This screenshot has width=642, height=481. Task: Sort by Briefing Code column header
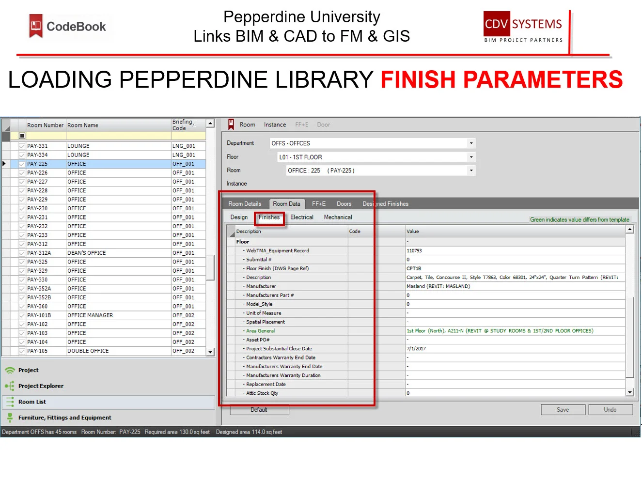click(x=188, y=125)
